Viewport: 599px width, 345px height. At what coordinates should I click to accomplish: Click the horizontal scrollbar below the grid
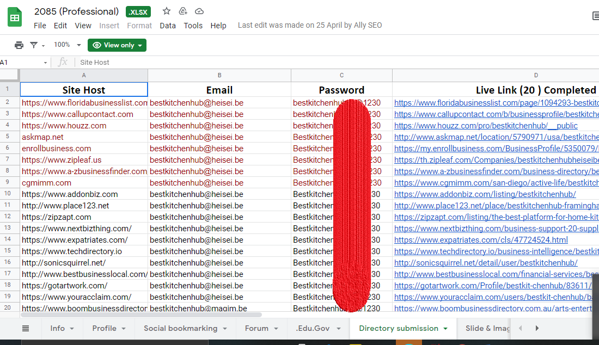coord(142,315)
